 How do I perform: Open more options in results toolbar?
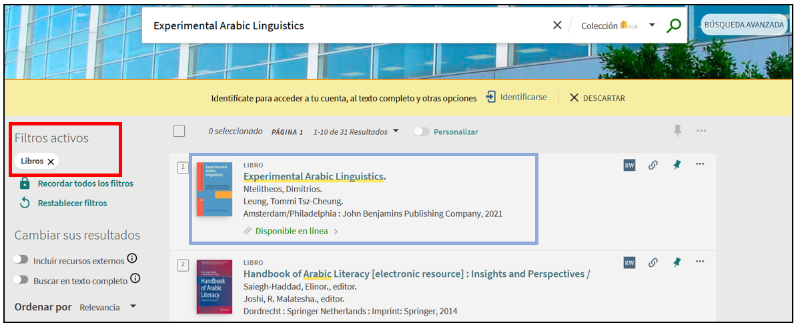click(x=701, y=131)
